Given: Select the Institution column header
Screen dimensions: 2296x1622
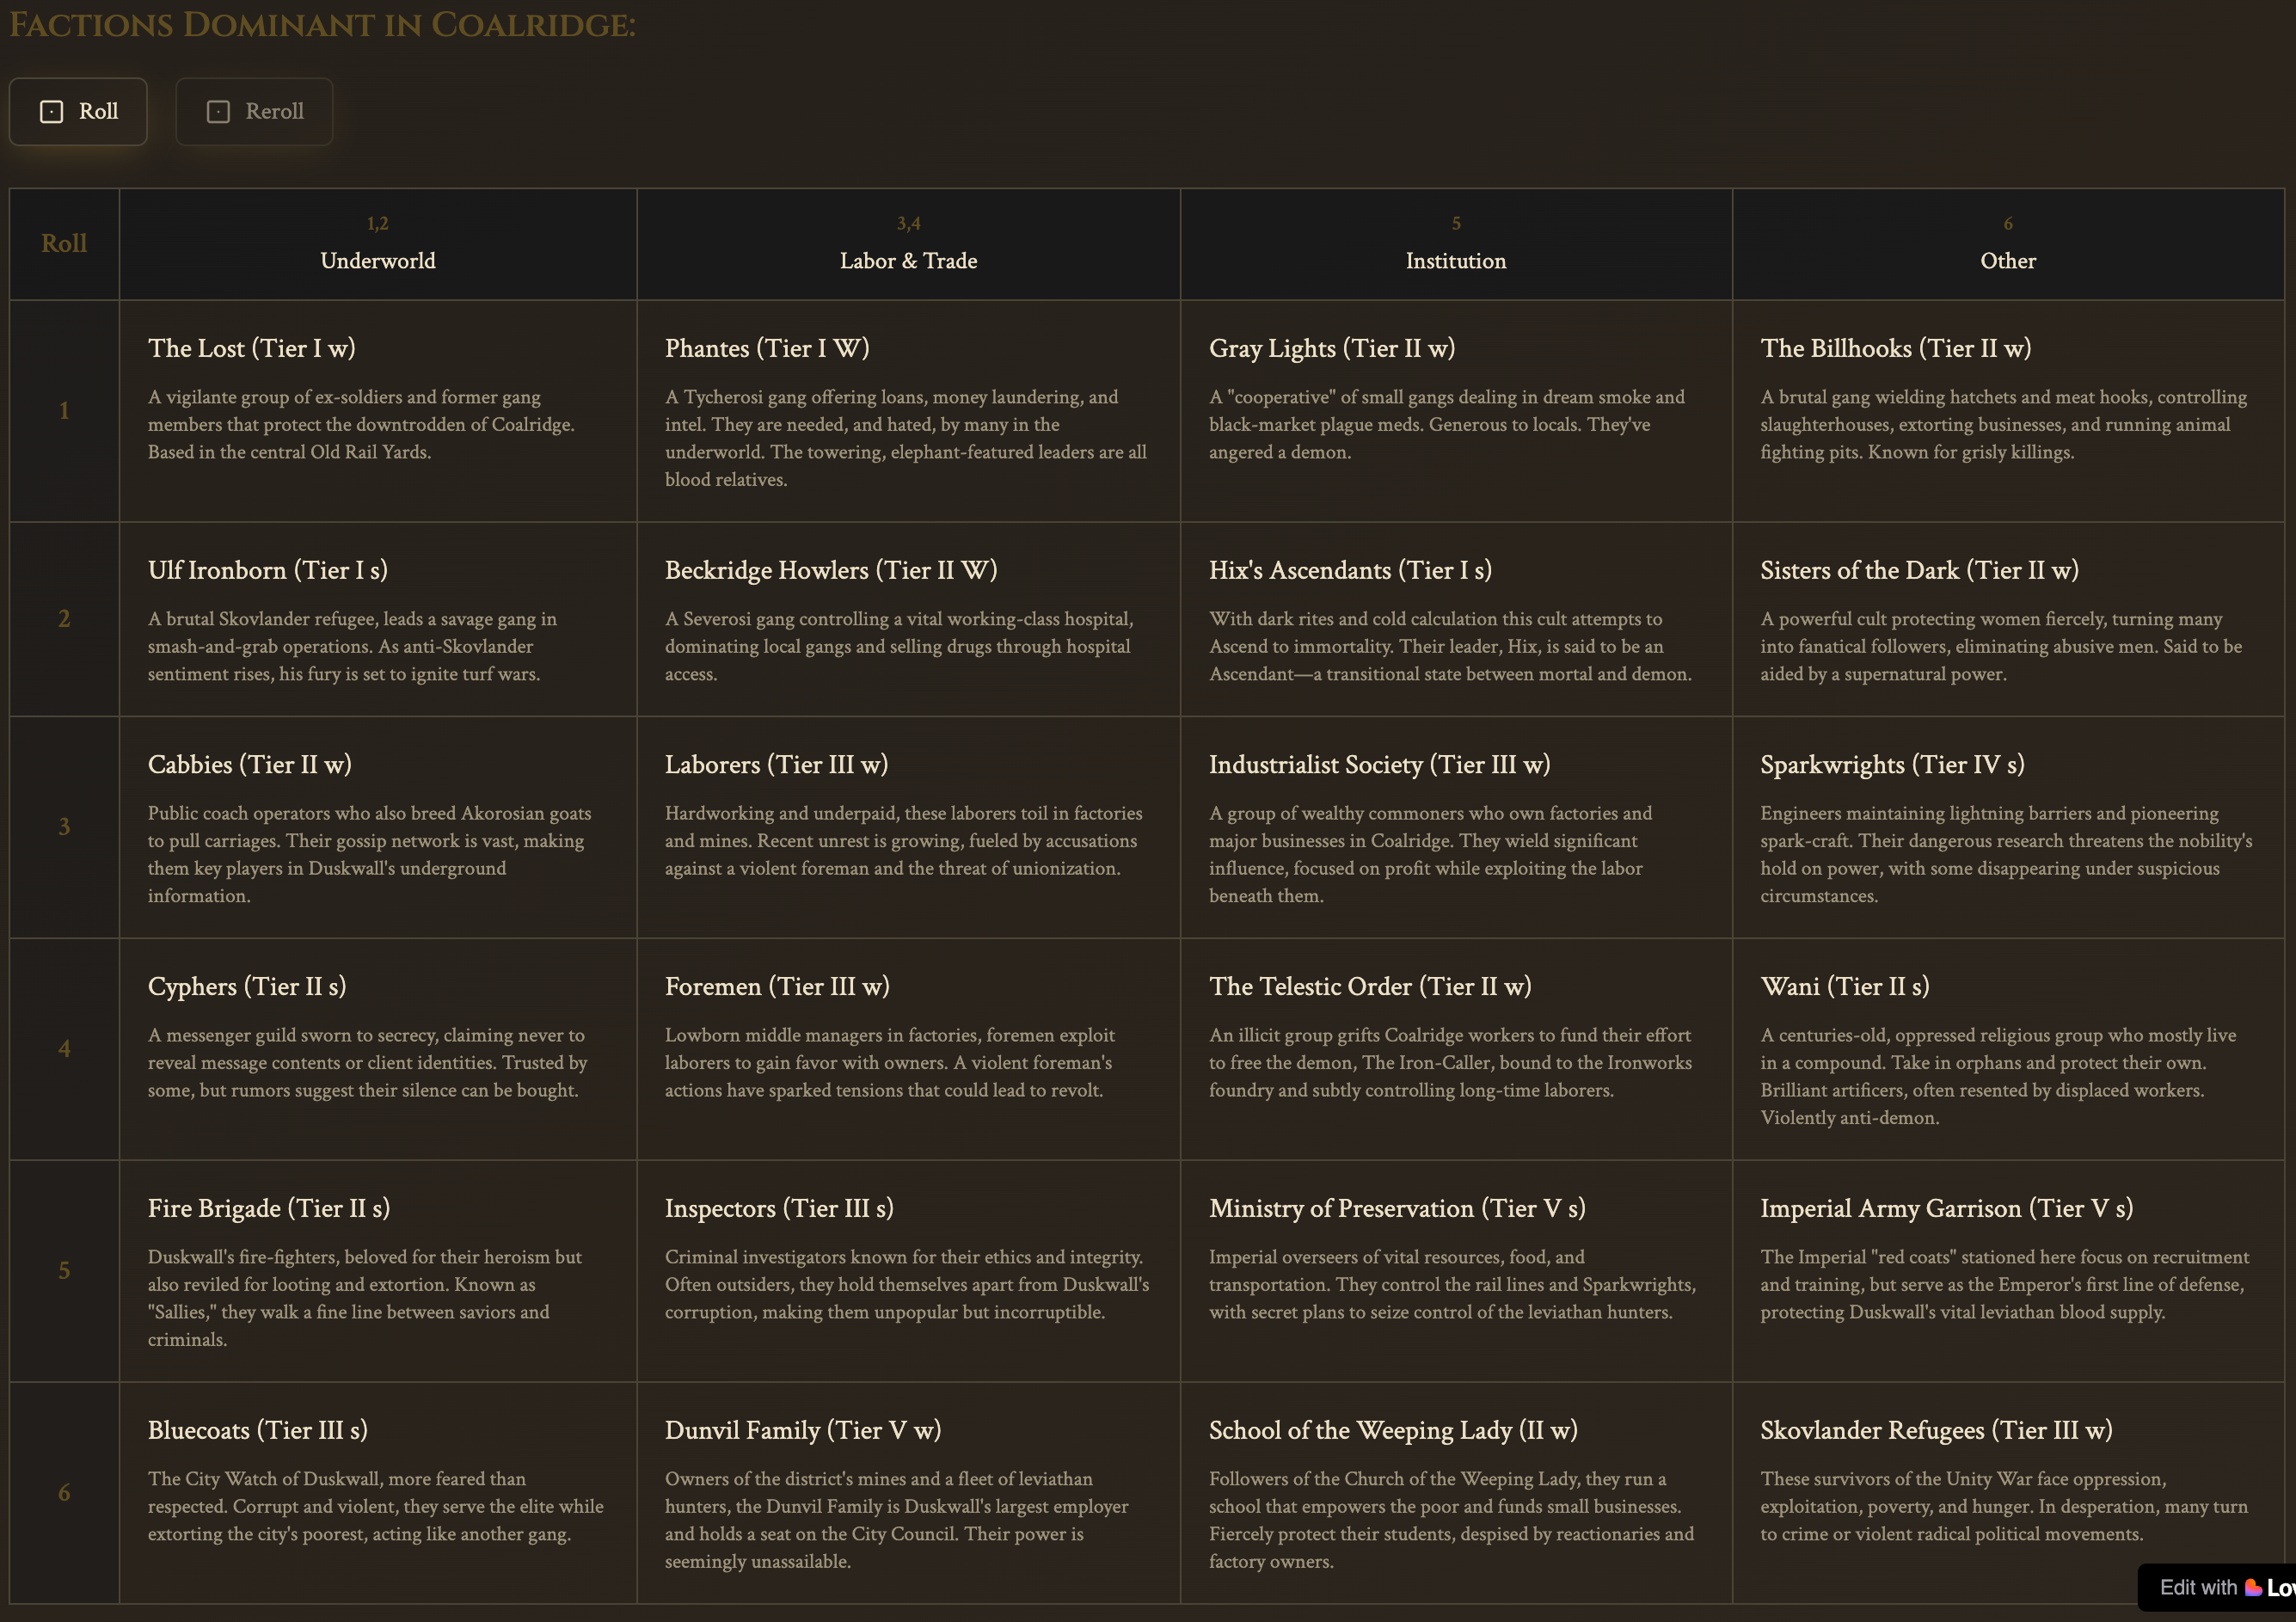Looking at the screenshot, I should tap(1455, 260).
